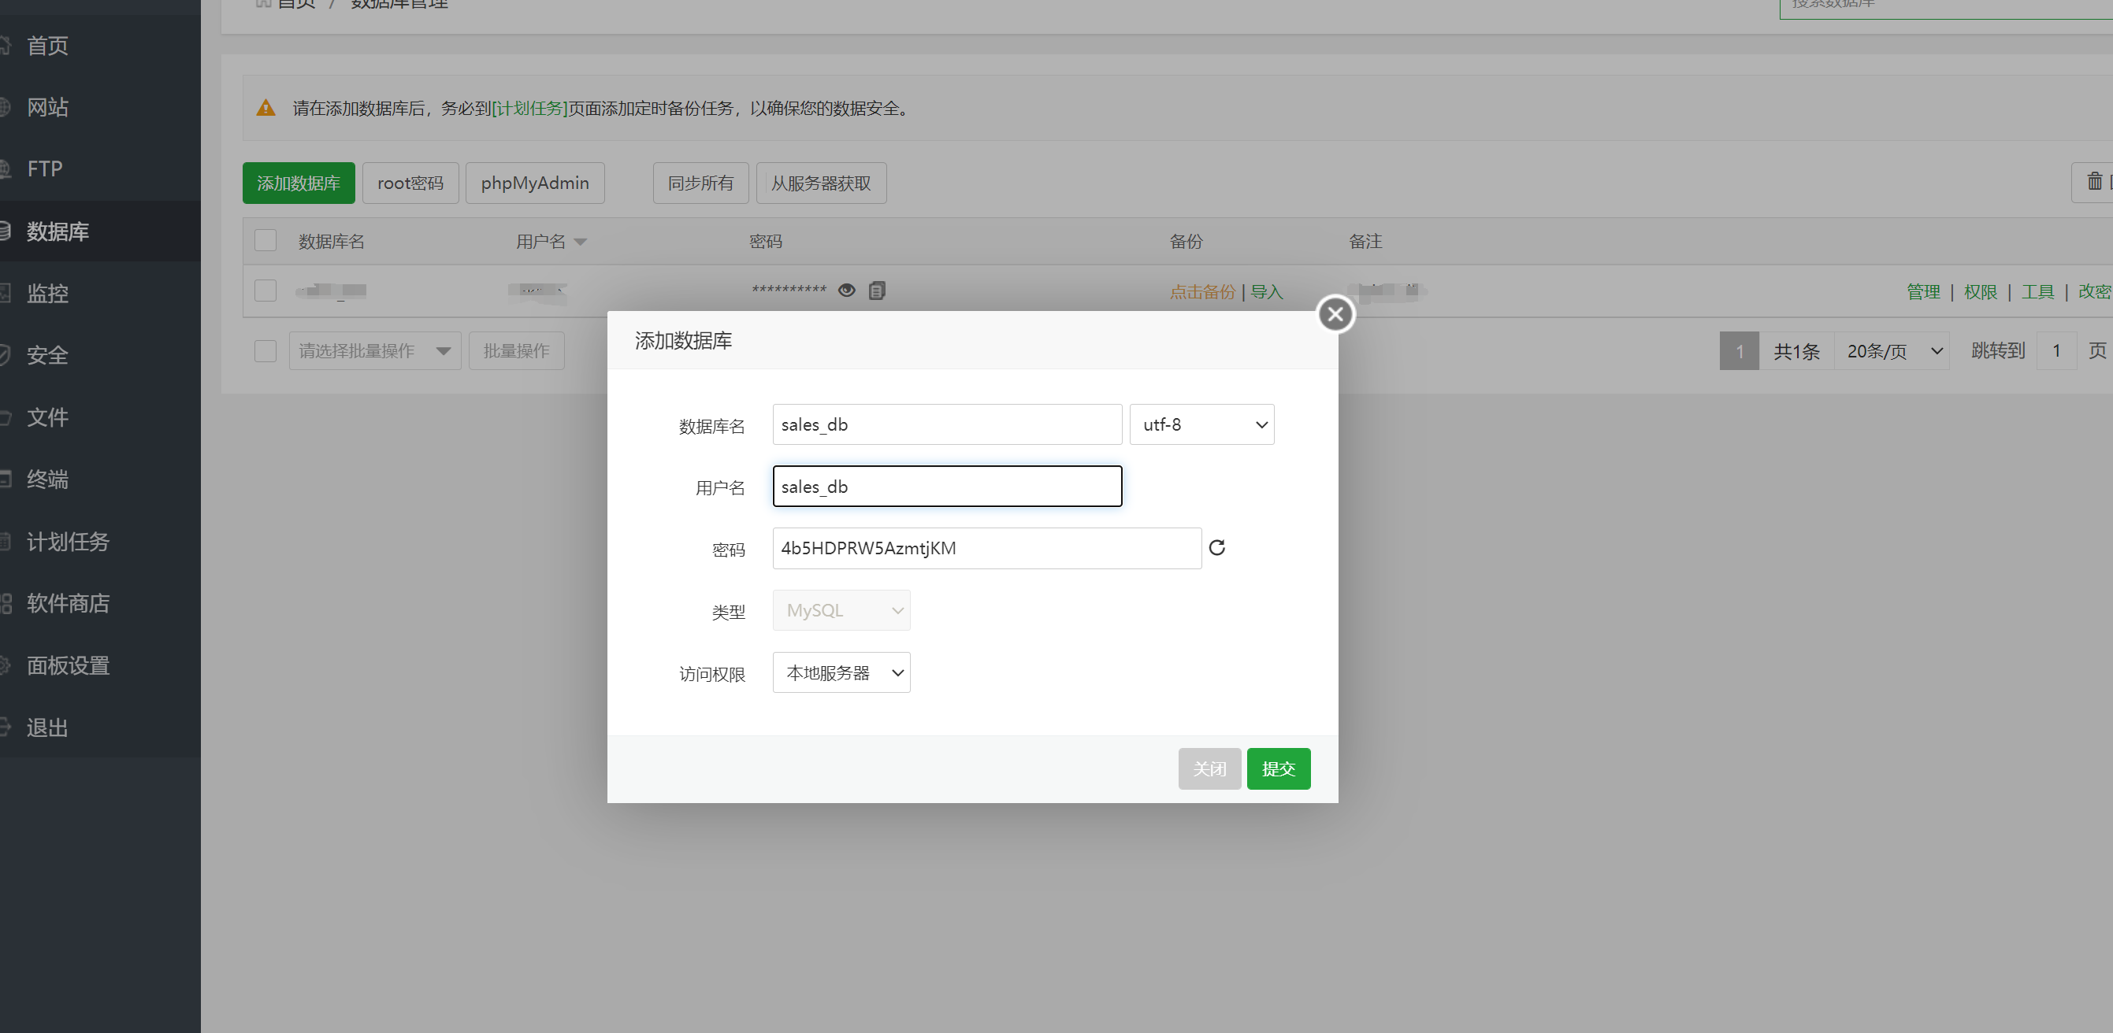Check the first database row checkbox

pos(265,291)
